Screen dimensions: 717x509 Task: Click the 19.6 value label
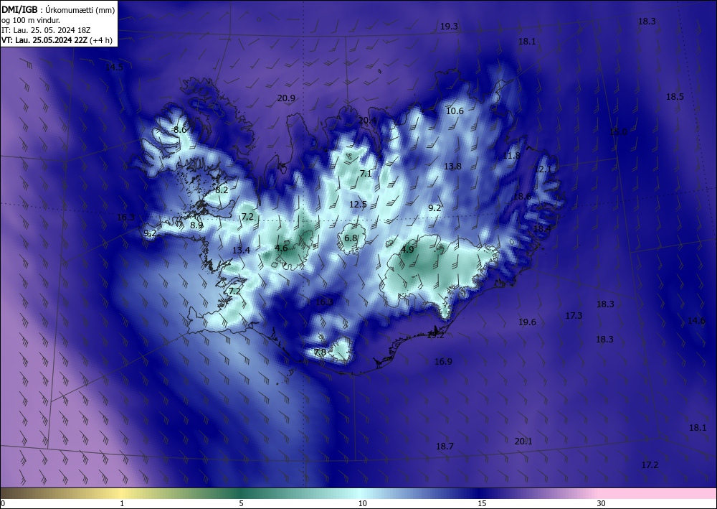(x=527, y=322)
